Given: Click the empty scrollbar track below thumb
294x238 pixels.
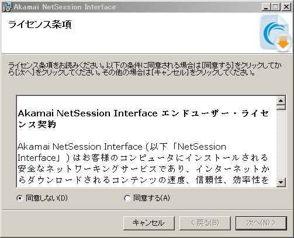Looking at the screenshot, I should tap(281, 144).
